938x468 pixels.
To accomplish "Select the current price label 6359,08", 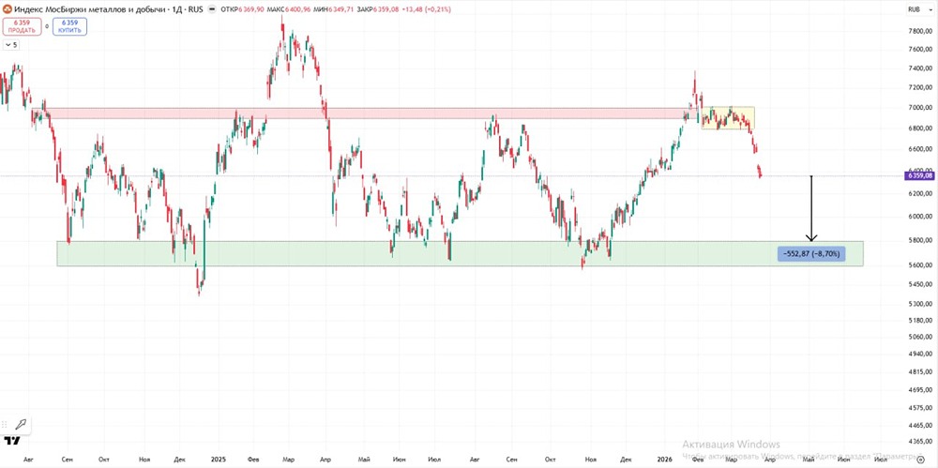I will (920, 176).
